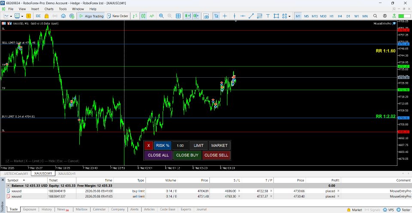This screenshot has width=412, height=213.
Task: Take a chart screenshot with camera icon
Action: 206,16
